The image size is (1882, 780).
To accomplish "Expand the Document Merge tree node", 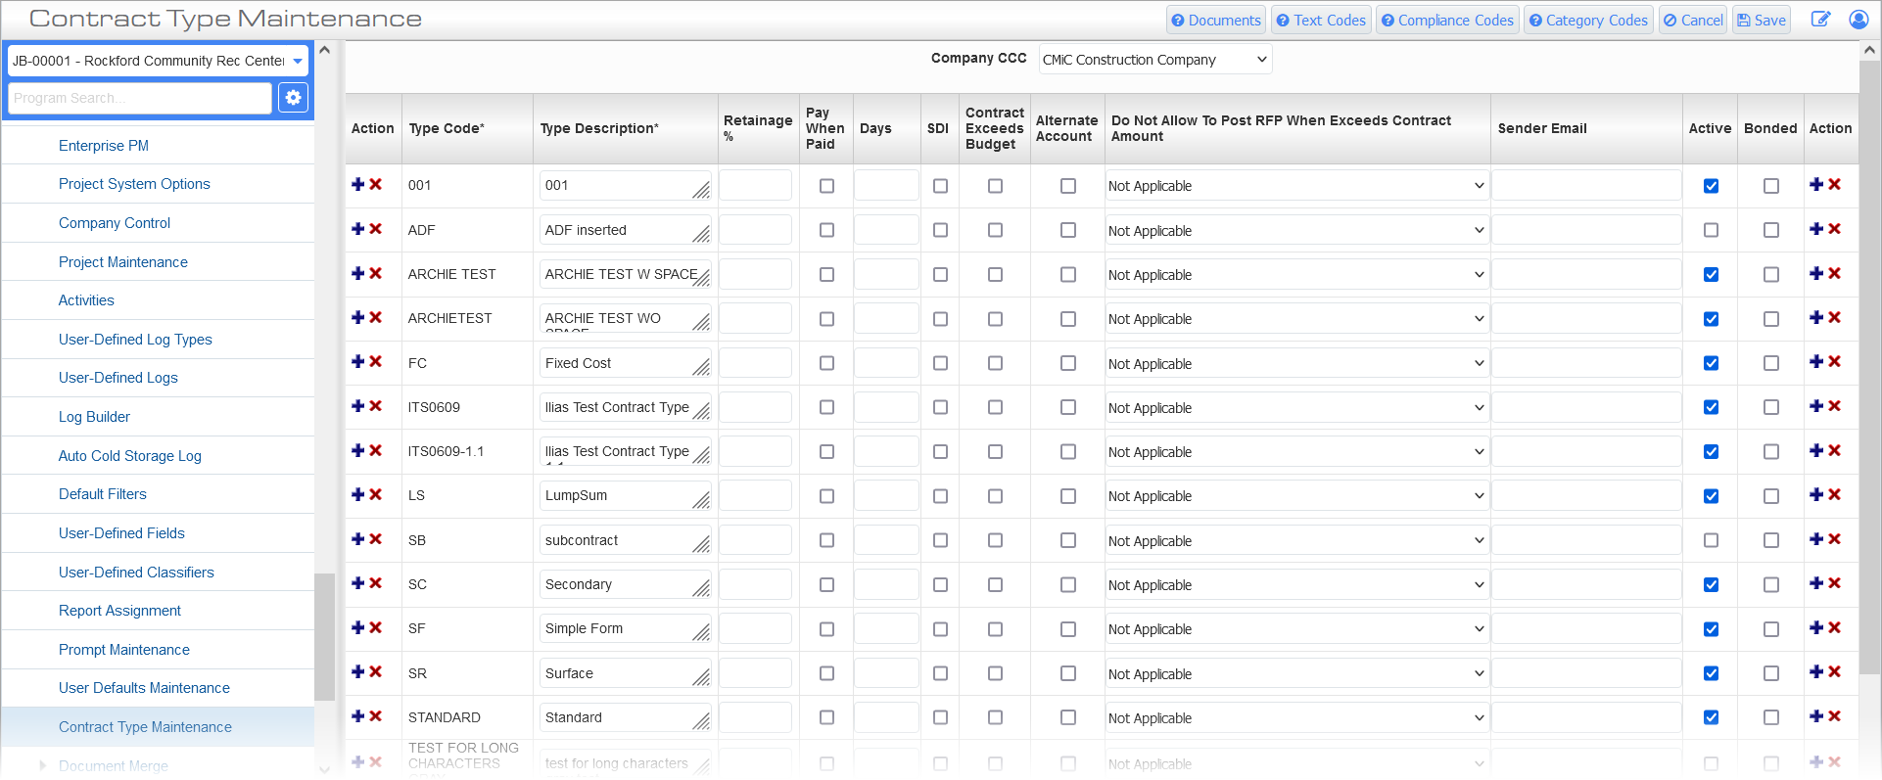I will tap(42, 765).
